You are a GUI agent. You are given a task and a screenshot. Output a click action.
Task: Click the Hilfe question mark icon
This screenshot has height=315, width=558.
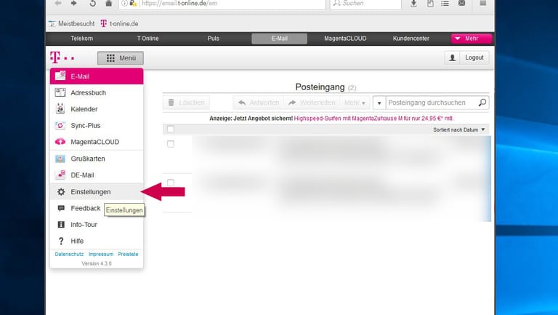[x=61, y=241]
